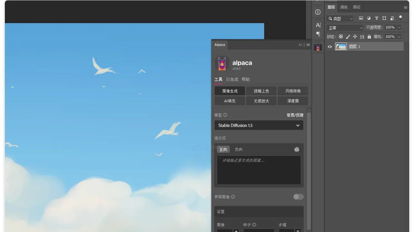This screenshot has width=414, height=232.
Task: Enable the 参照图像 toggle switch
Action: (298, 197)
